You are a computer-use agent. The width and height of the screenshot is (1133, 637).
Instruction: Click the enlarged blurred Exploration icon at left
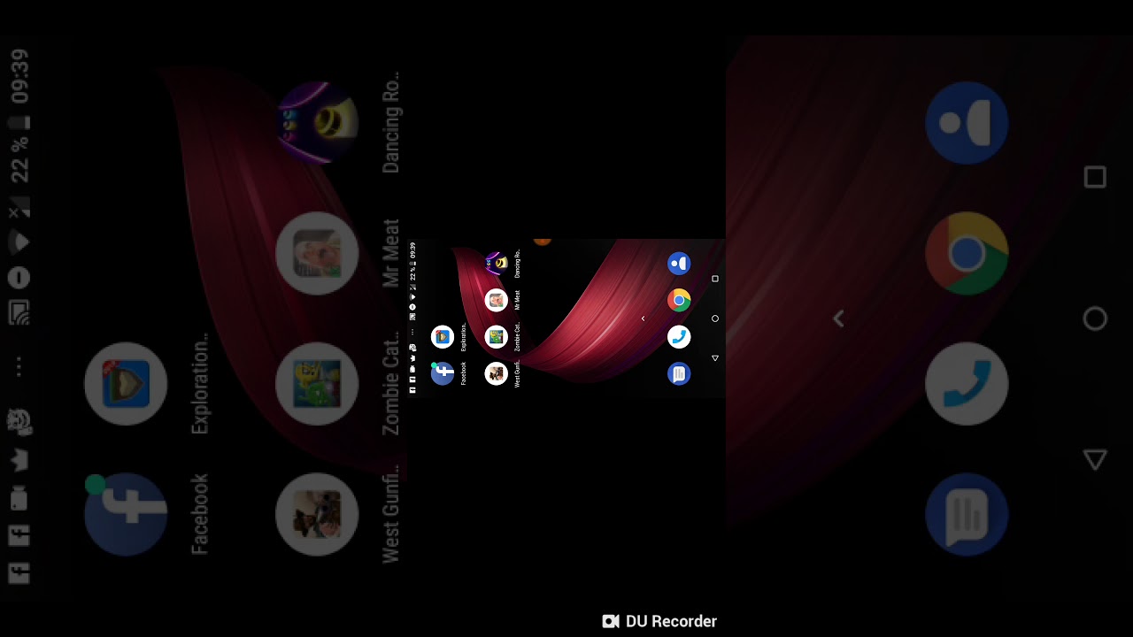(126, 385)
